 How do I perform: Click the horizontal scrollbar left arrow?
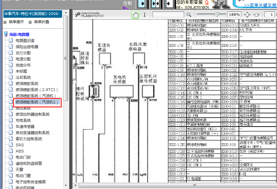[76, 185]
